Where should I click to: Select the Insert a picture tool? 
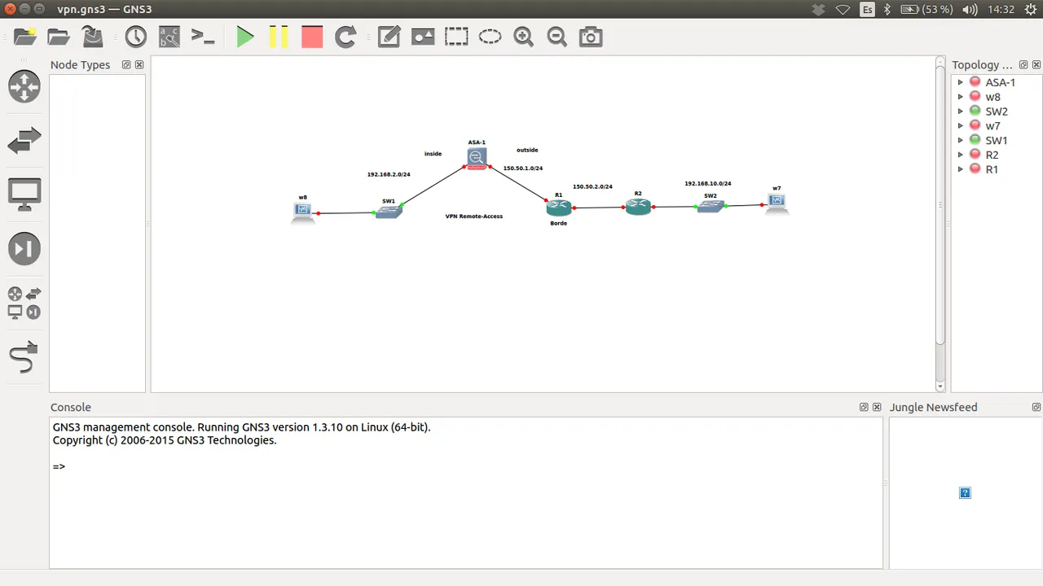(423, 37)
